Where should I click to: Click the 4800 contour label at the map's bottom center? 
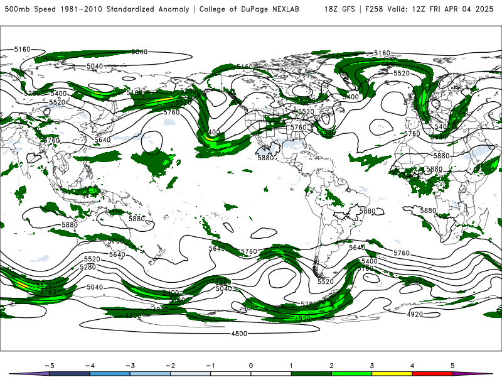coord(239,334)
